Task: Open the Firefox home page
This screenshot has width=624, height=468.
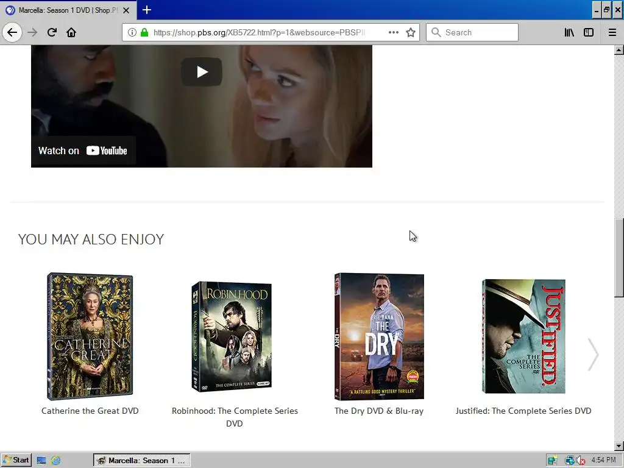Action: click(71, 32)
